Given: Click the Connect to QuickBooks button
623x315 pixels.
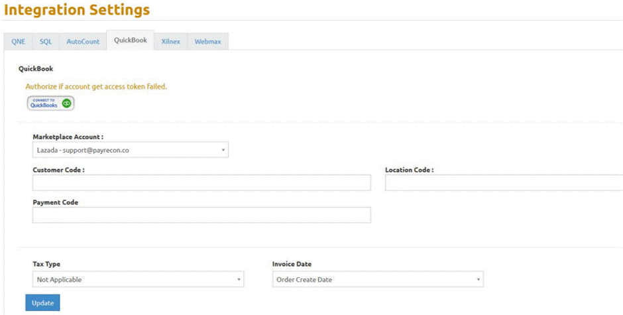Looking at the screenshot, I should click(x=50, y=103).
